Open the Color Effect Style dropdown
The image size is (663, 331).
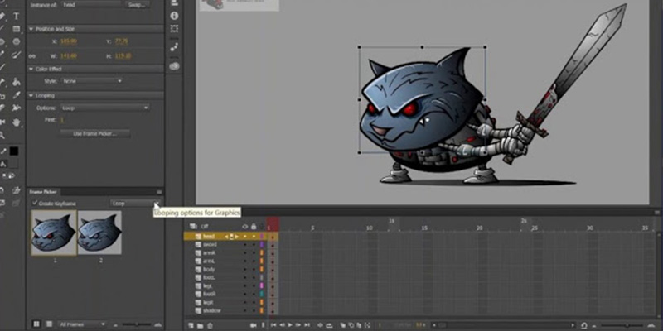pyautogui.click(x=92, y=80)
